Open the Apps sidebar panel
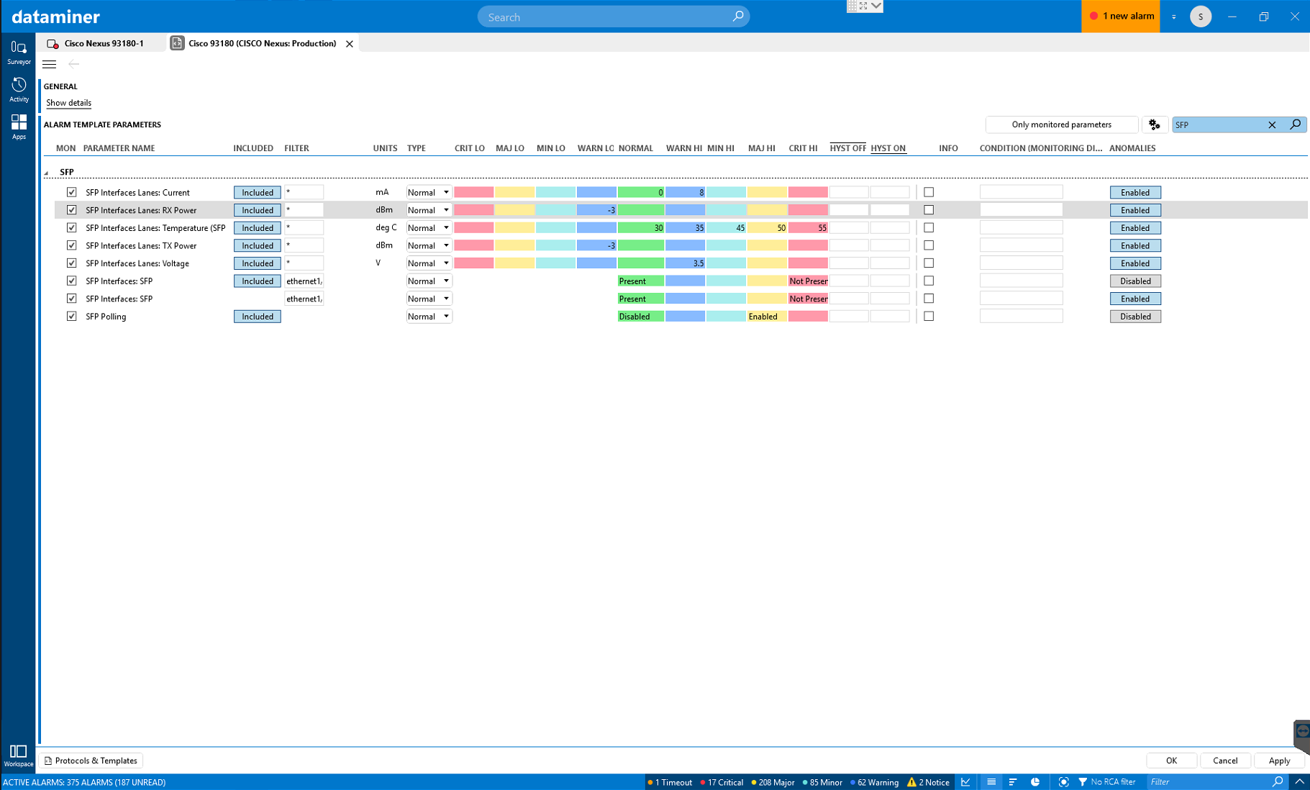 click(x=19, y=127)
